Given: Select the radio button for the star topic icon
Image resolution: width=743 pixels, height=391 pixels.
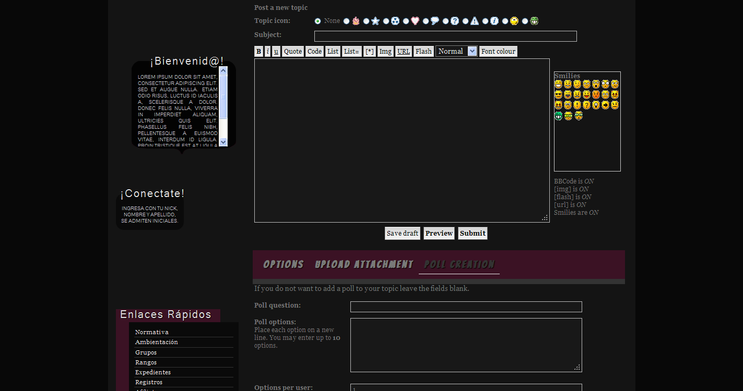Looking at the screenshot, I should click(366, 21).
